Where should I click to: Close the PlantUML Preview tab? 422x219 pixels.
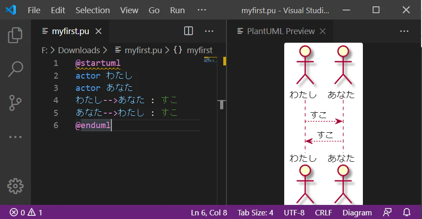click(x=322, y=31)
